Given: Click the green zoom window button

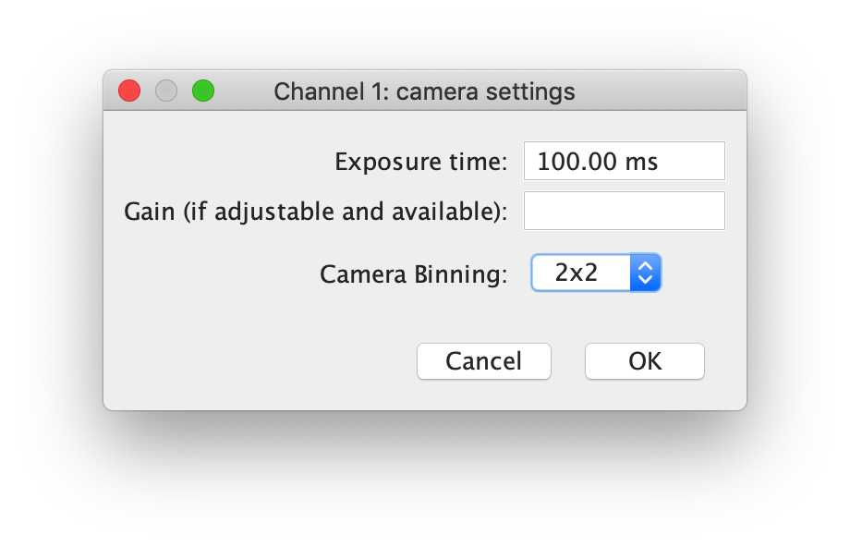Looking at the screenshot, I should point(203,91).
